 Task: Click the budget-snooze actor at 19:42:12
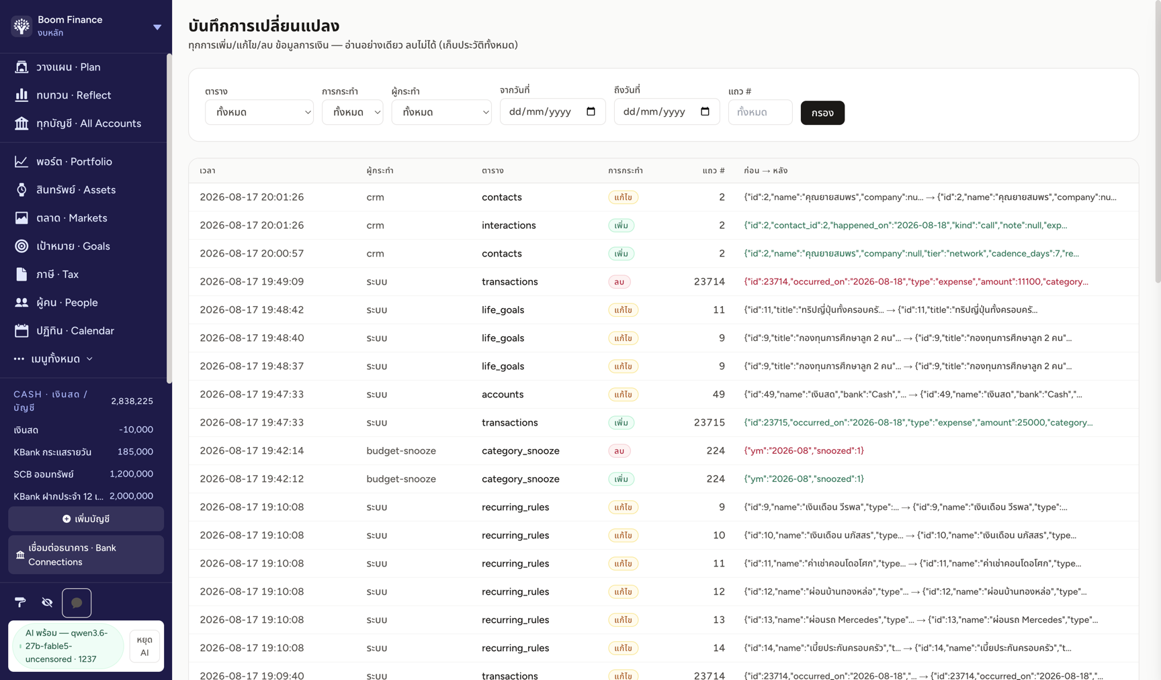401,479
